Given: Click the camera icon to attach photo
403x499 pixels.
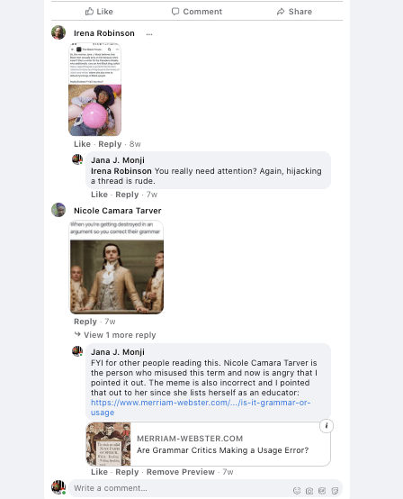Looking at the screenshot, I should [309, 491].
